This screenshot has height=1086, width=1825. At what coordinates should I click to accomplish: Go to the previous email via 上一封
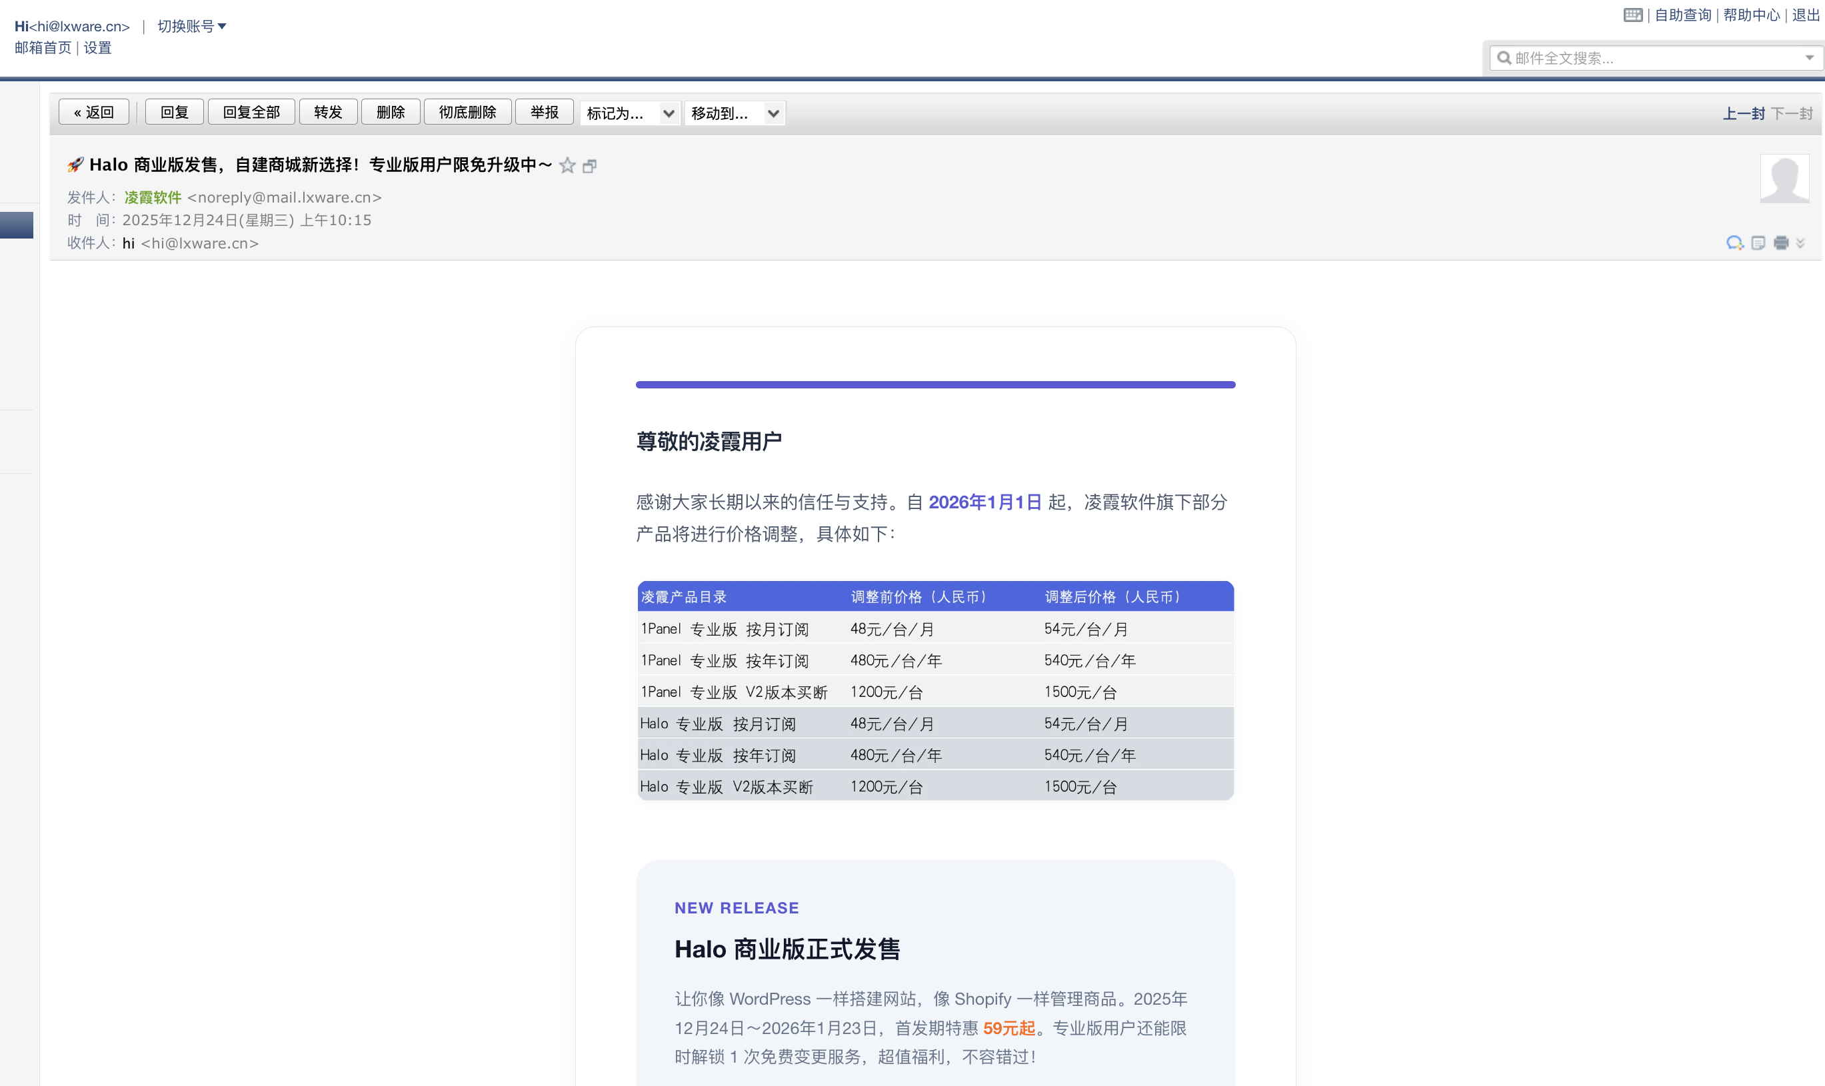point(1743,113)
